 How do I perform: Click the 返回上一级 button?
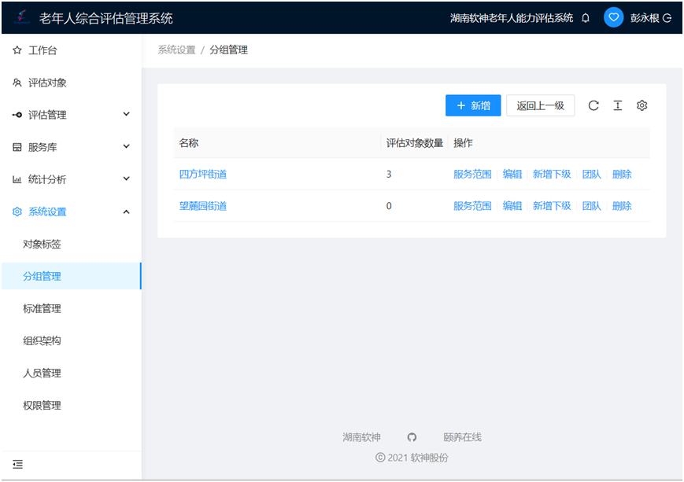coord(540,105)
